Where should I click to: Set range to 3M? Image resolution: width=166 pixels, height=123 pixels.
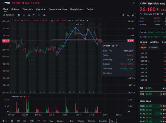click(25, 121)
